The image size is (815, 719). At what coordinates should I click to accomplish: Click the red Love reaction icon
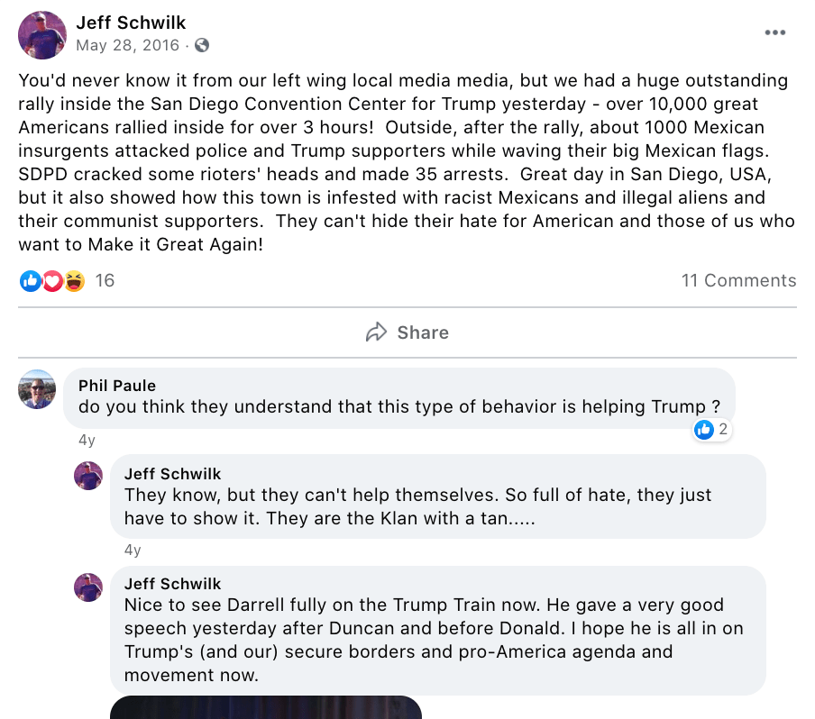point(52,281)
